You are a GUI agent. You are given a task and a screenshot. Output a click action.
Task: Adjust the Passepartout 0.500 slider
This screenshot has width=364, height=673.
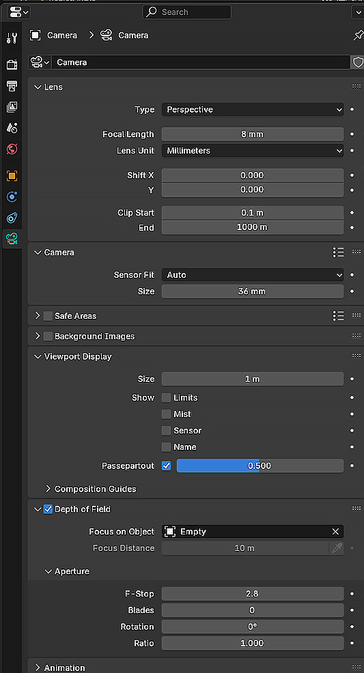(x=260, y=466)
